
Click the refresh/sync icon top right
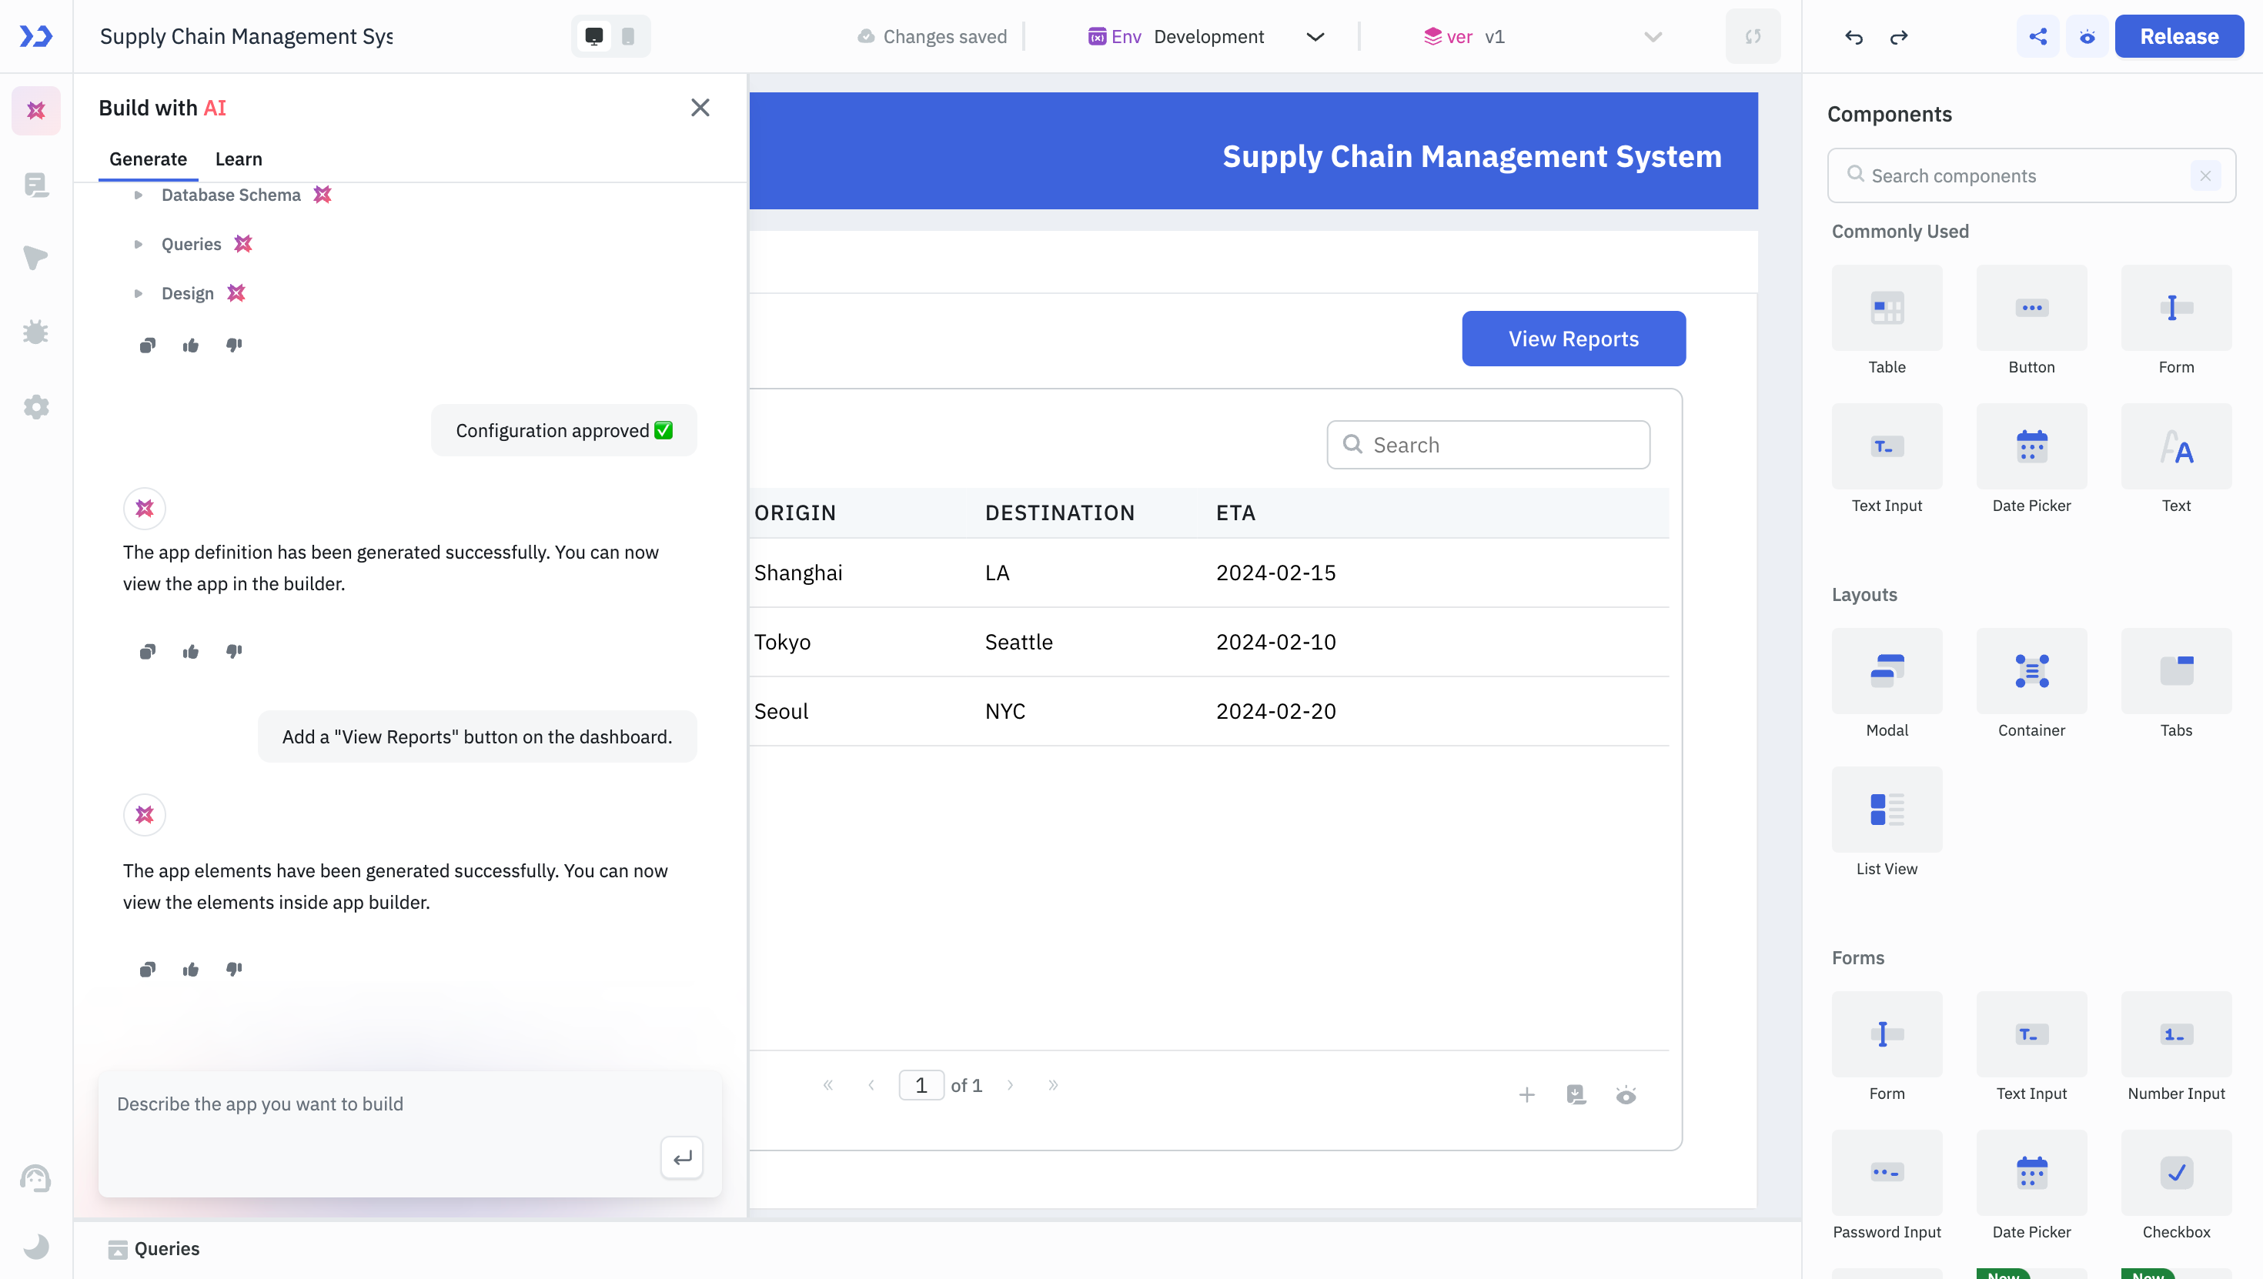click(1753, 35)
